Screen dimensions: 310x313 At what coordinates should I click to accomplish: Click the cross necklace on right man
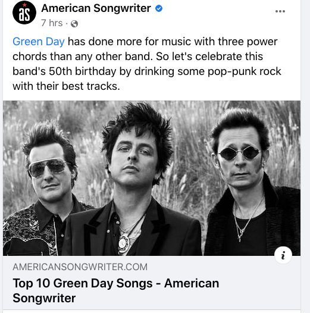tap(240, 236)
